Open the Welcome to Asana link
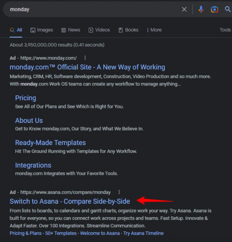Viewport: 232px width, 242px height. tap(100, 233)
